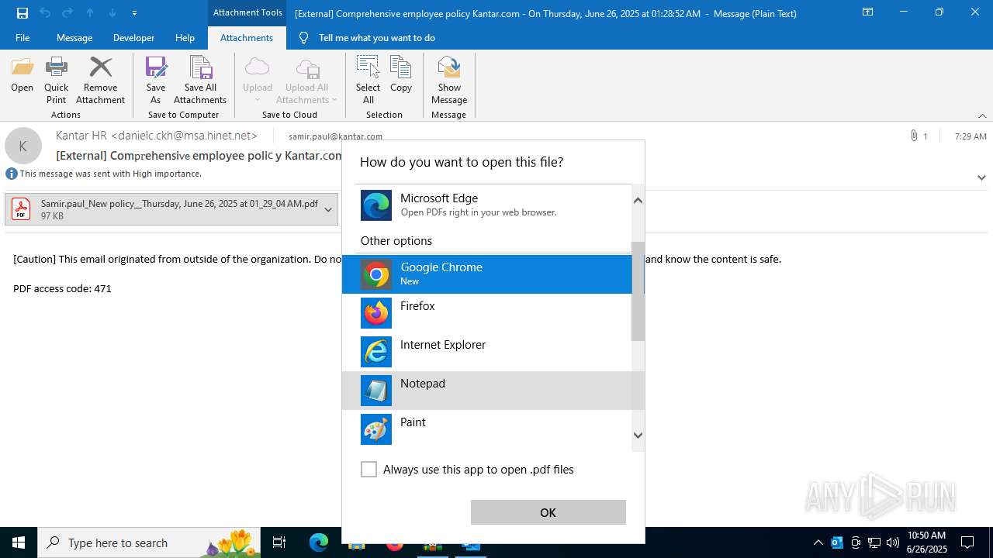
Task: Open the PDF attachment dropdown arrow
Action: (x=328, y=209)
